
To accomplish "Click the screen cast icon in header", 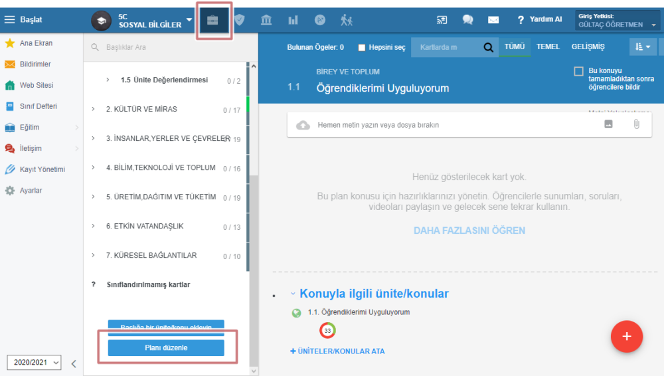I will click(x=442, y=19).
